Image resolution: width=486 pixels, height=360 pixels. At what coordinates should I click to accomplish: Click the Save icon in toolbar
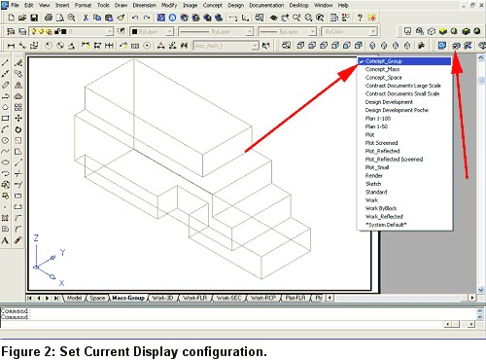[34, 18]
